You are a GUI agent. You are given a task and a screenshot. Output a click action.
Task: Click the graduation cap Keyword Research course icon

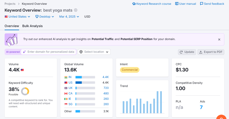coord(134,4)
